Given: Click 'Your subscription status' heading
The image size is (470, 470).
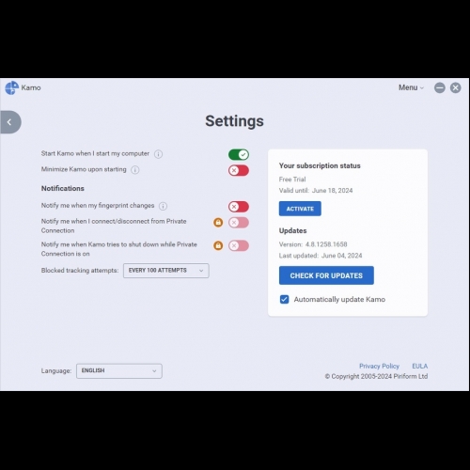Looking at the screenshot, I should [x=320, y=165].
